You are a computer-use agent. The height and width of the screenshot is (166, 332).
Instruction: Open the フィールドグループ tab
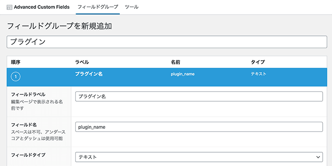tap(98, 7)
